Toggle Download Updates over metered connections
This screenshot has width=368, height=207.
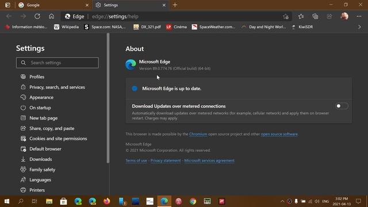342,106
